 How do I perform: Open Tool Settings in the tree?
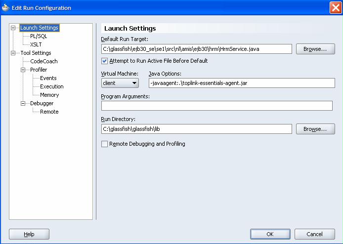click(36, 53)
